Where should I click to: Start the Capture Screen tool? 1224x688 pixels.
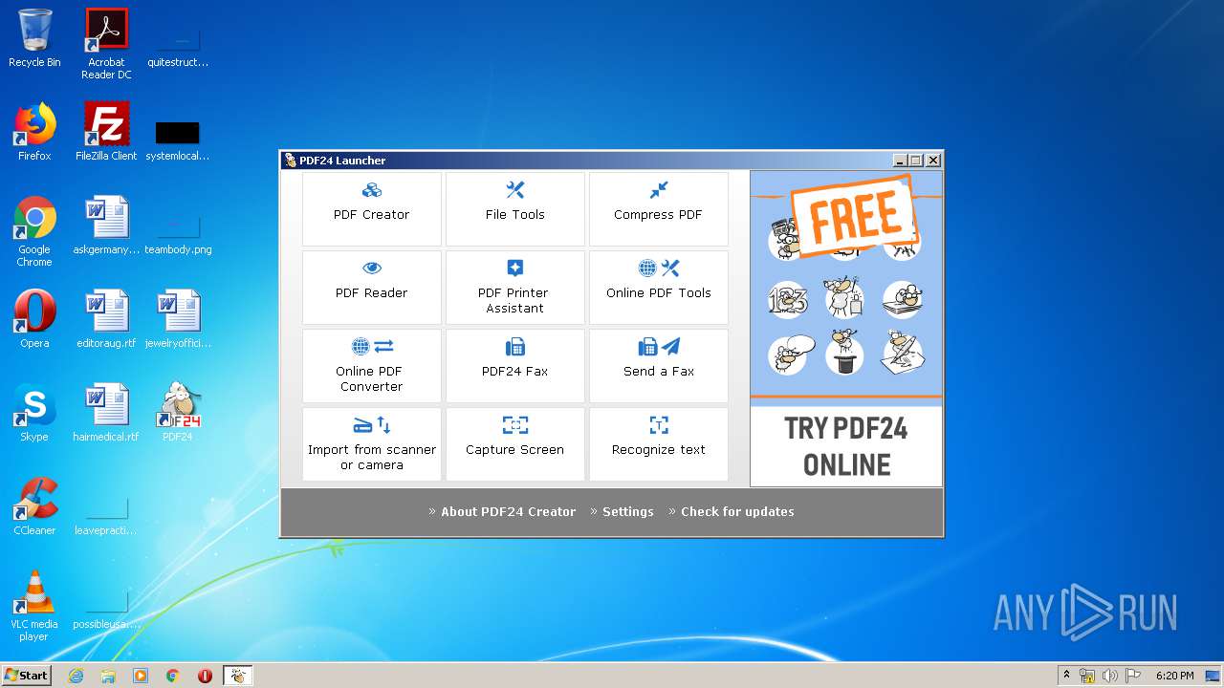(515, 444)
